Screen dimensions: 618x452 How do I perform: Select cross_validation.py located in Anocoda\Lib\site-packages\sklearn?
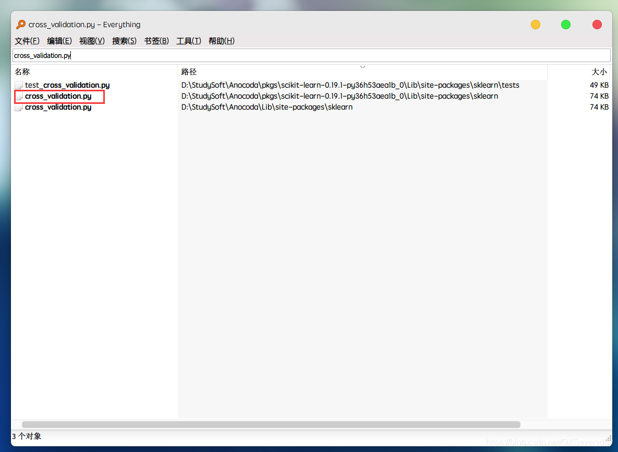[x=58, y=108]
